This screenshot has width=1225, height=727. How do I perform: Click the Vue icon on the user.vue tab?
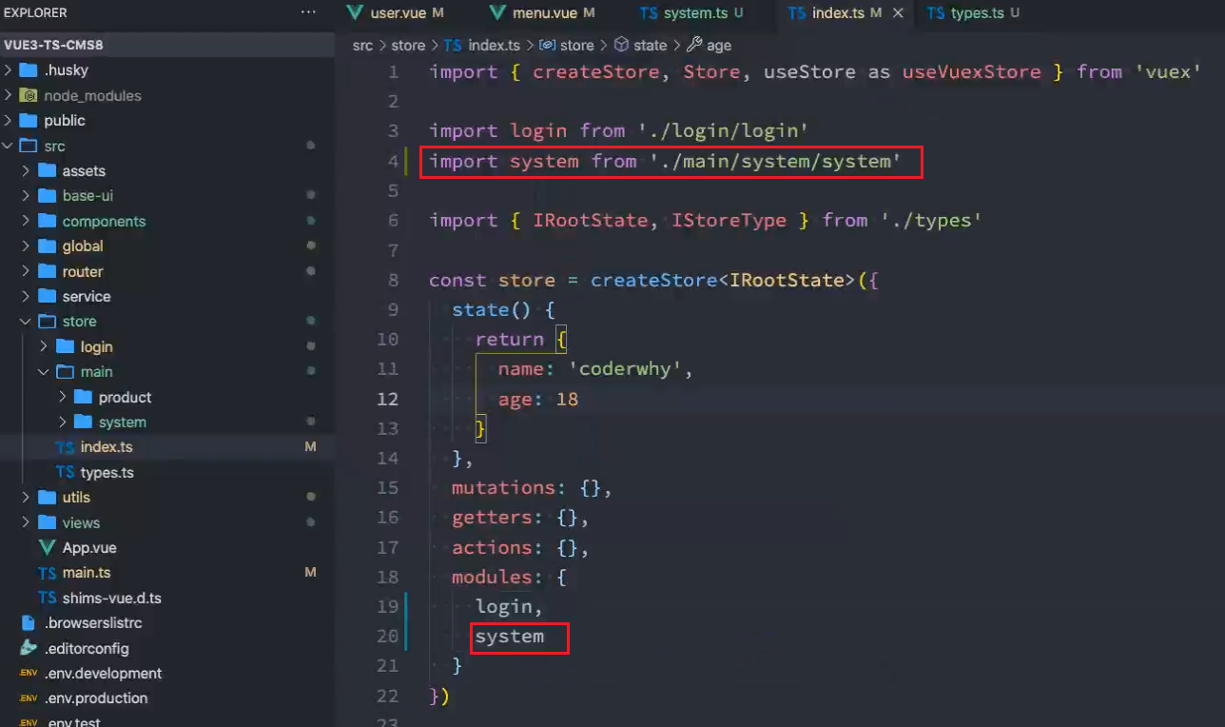356,13
